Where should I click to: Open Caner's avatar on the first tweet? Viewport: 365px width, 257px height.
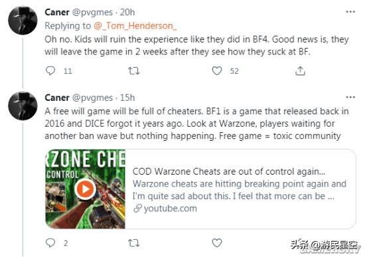click(x=23, y=21)
